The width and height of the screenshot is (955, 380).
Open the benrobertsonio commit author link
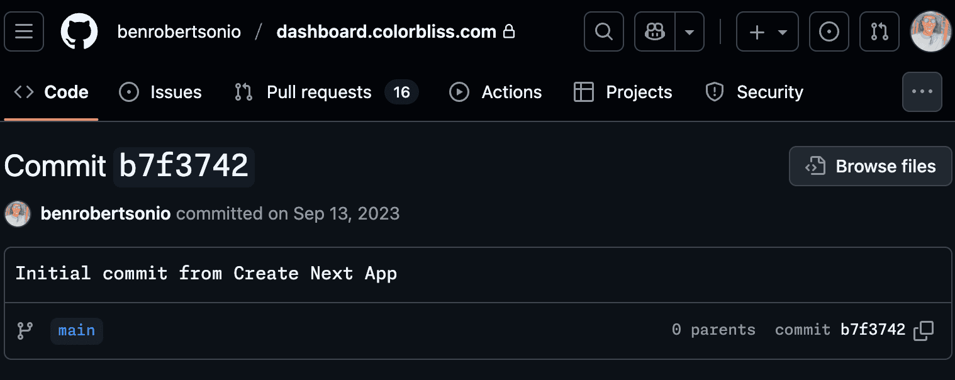pos(105,214)
